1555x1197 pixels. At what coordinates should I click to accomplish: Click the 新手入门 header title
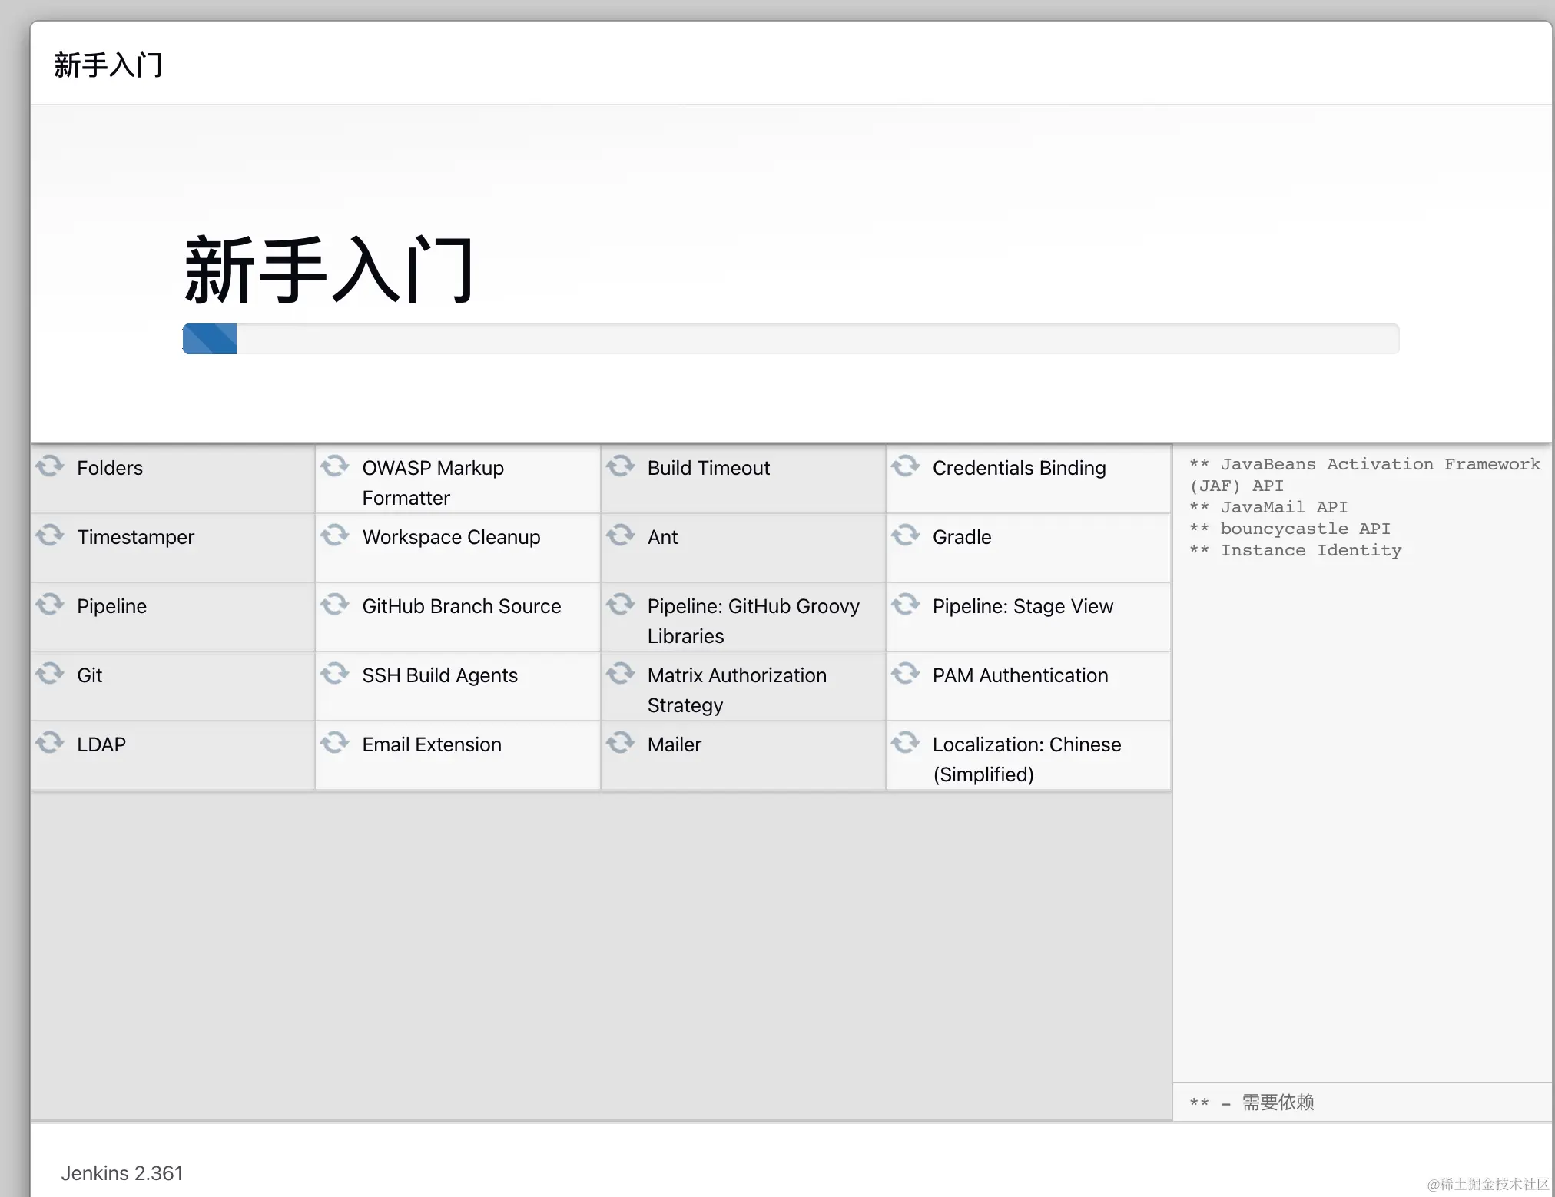[108, 65]
